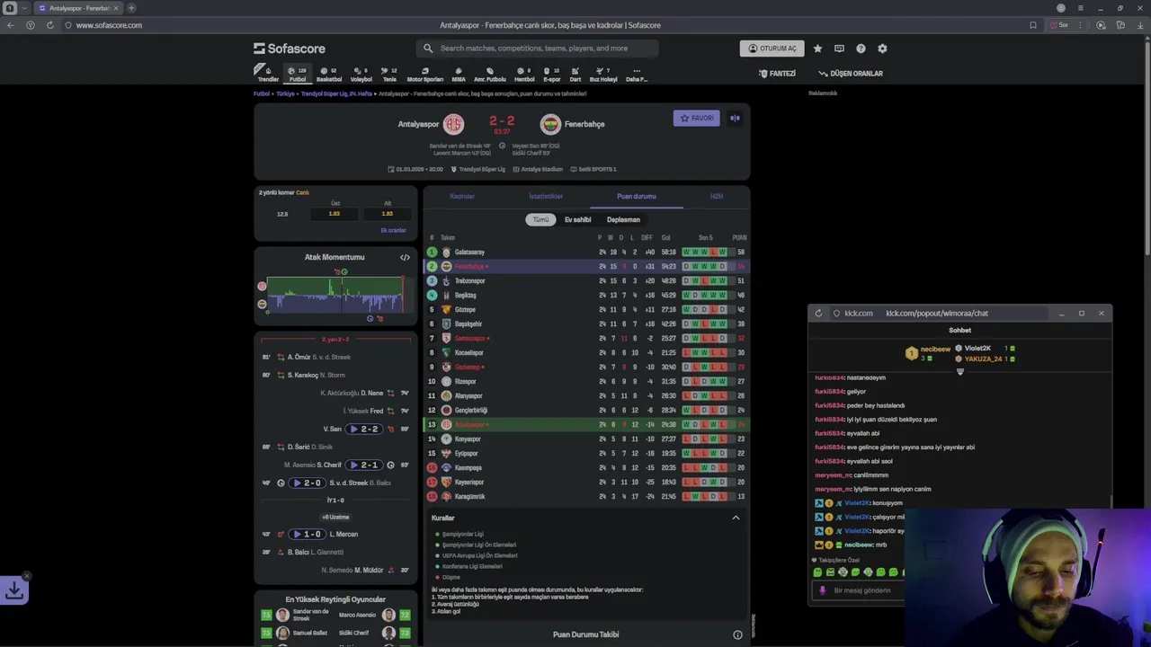
Task: Open Göztepe row in standings
Action: 586,310
